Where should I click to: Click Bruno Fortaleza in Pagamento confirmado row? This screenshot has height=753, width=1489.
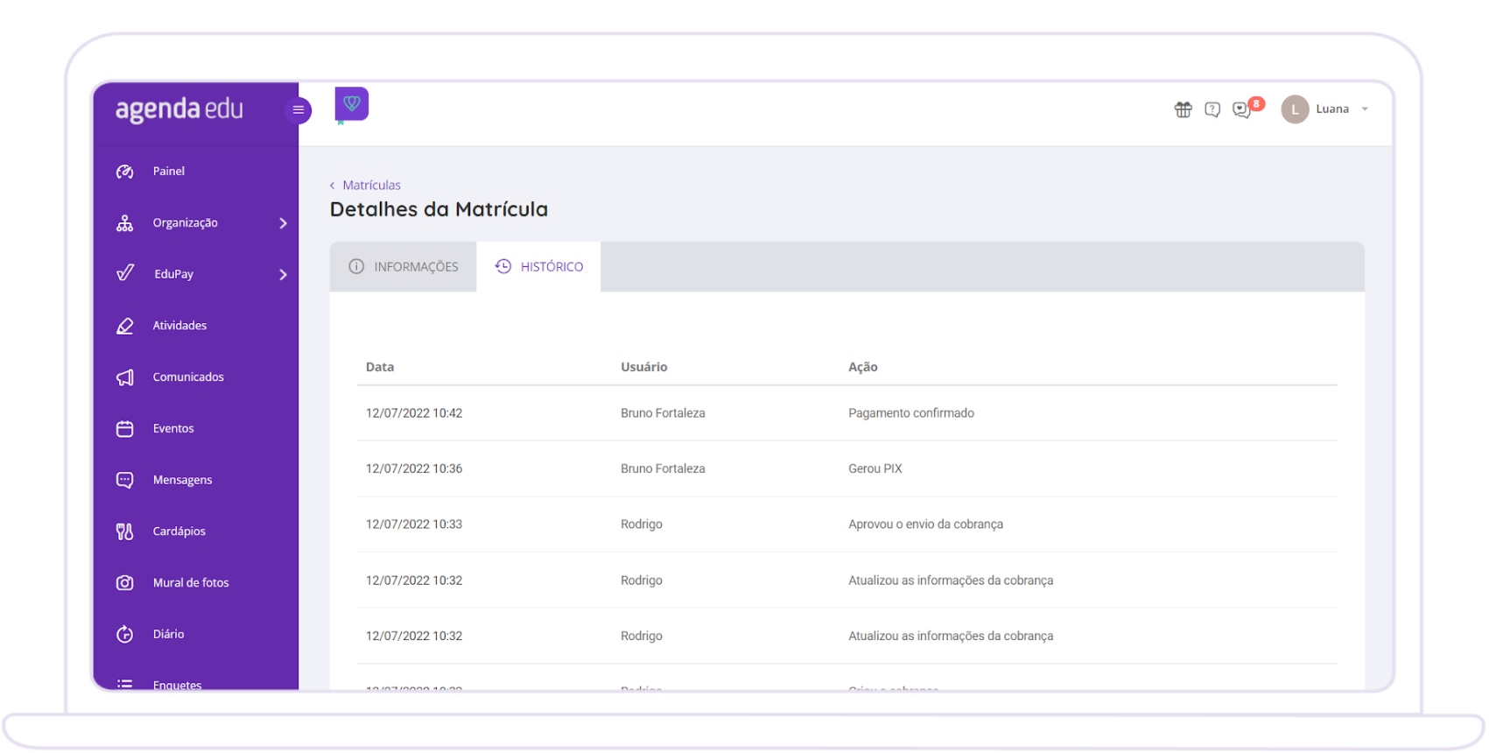663,413
